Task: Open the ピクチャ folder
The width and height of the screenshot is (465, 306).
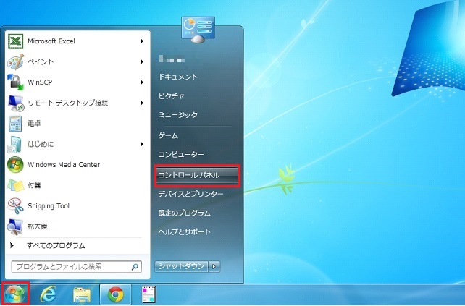Action: (x=172, y=96)
